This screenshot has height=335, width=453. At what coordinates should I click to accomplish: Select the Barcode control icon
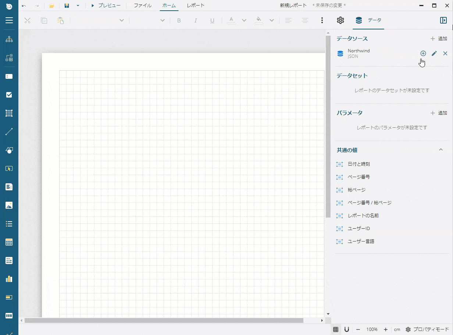coord(9,316)
